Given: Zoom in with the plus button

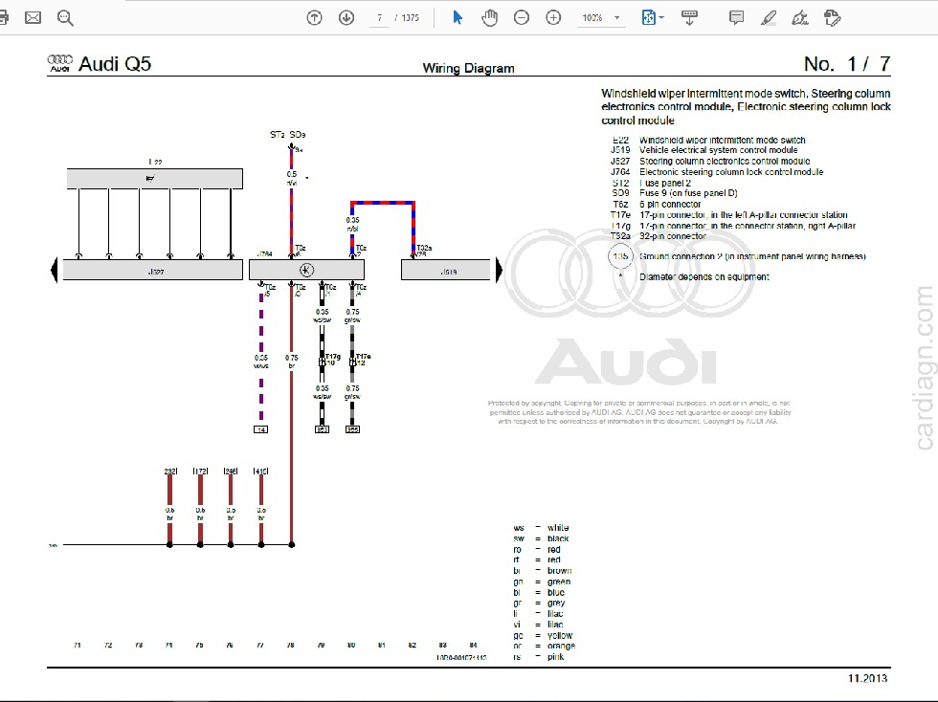Looking at the screenshot, I should (x=553, y=18).
